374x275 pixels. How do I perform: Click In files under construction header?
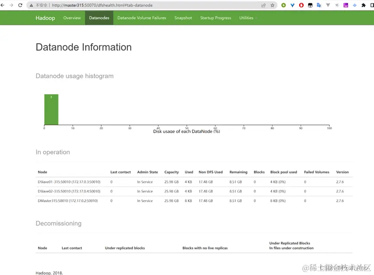pyautogui.click(x=291, y=248)
